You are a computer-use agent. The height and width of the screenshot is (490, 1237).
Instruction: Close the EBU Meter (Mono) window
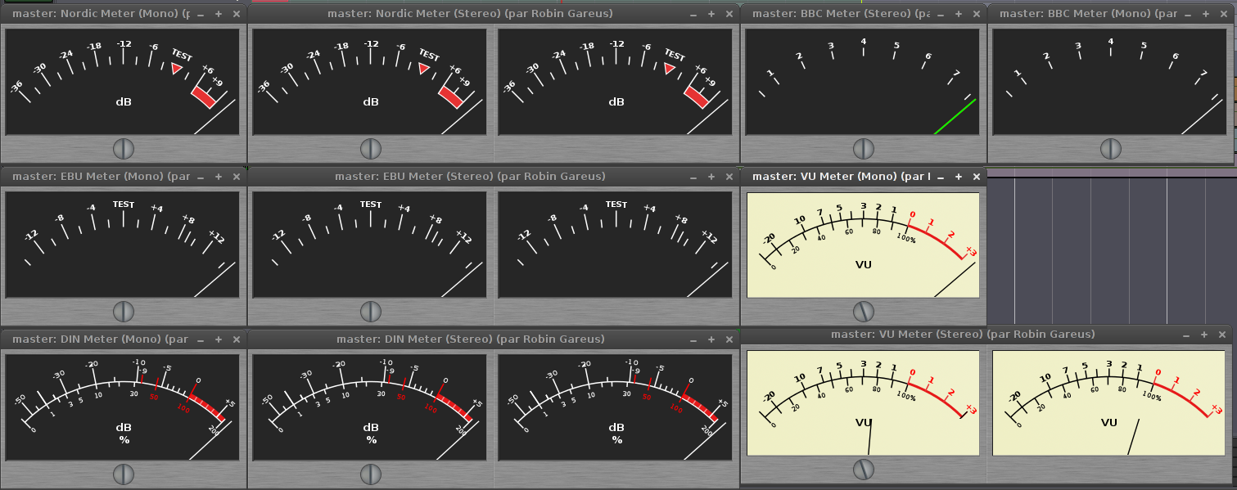point(237,178)
